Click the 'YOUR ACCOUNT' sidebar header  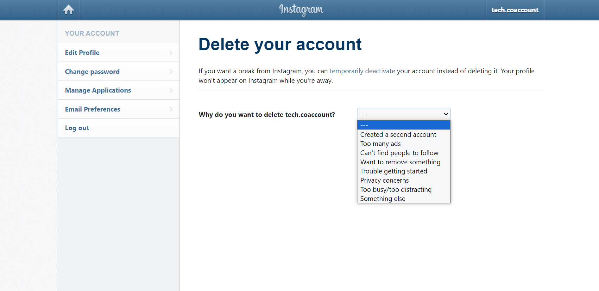click(x=92, y=33)
